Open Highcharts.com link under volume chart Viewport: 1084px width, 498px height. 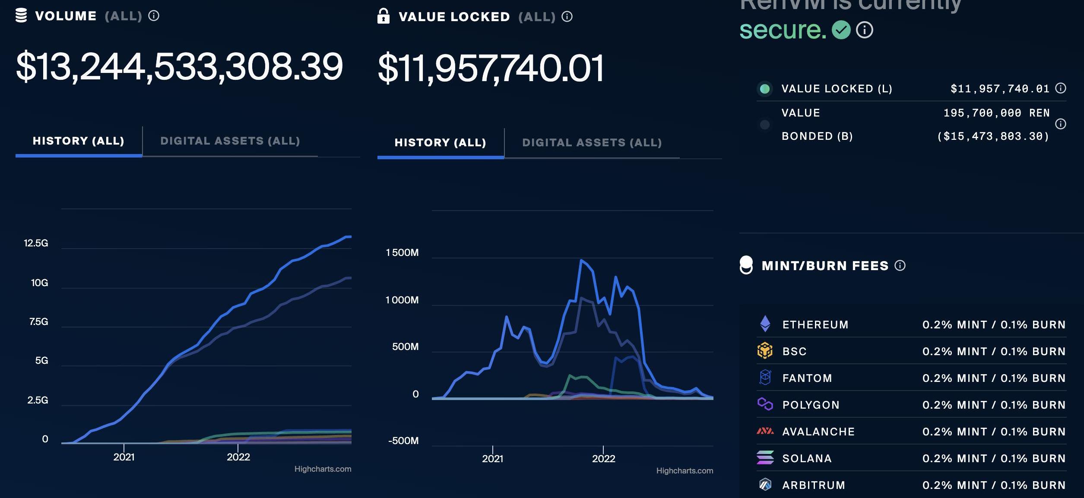(x=323, y=469)
